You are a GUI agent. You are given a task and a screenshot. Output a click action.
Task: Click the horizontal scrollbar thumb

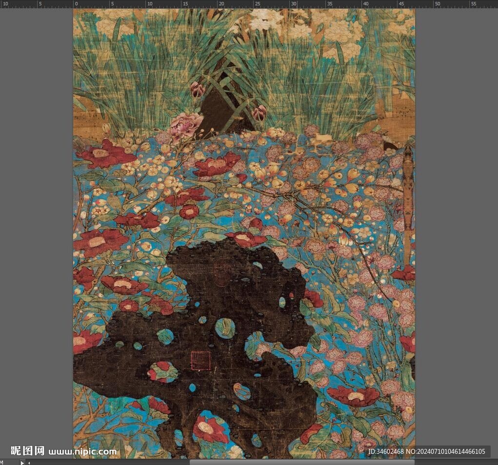302,462
